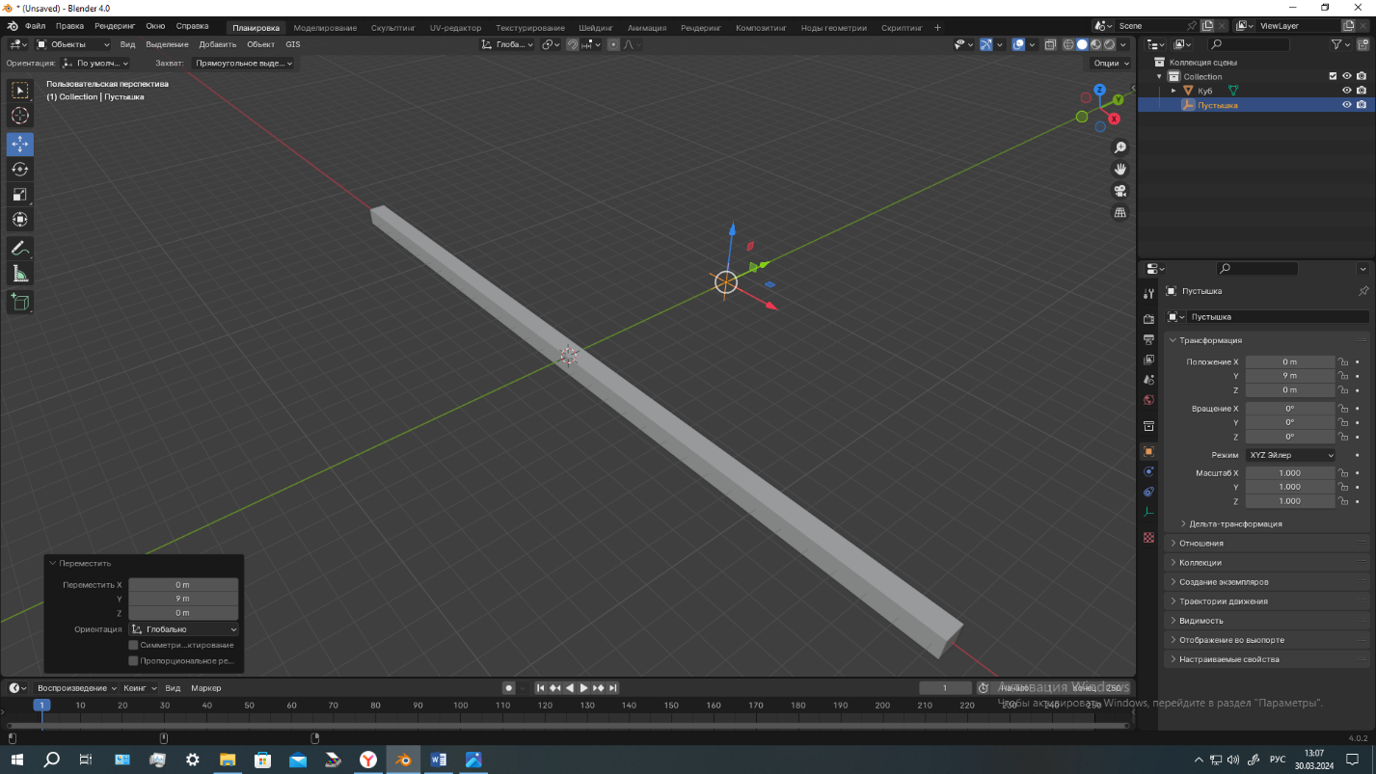Expand the Дельта-трансформация section
The image size is (1376, 774).
1234,524
